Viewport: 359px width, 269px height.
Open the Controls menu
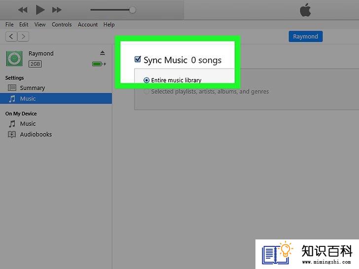(x=62, y=25)
